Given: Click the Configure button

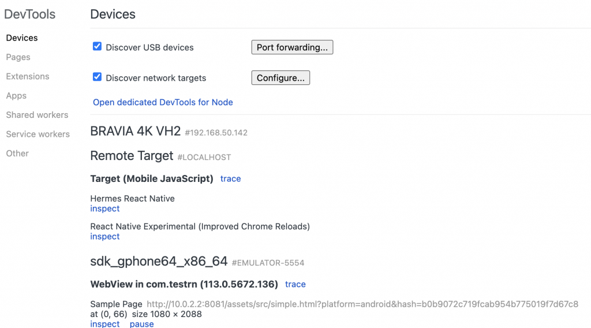Looking at the screenshot, I should tap(280, 77).
